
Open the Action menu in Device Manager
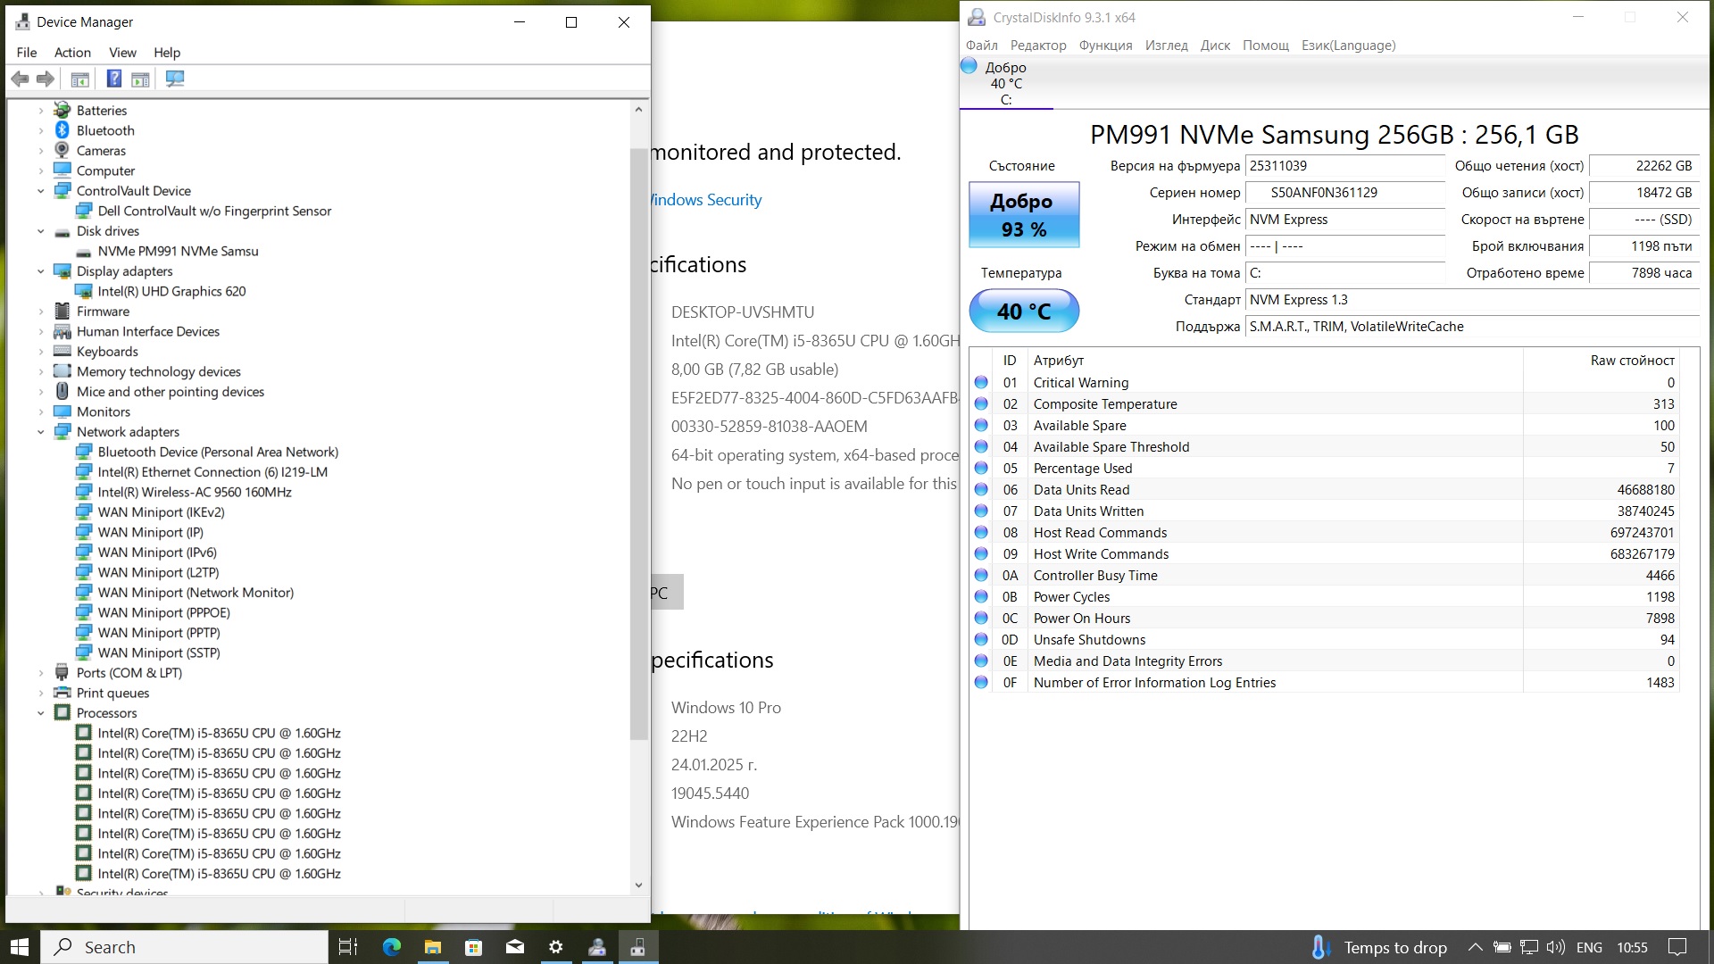[72, 52]
